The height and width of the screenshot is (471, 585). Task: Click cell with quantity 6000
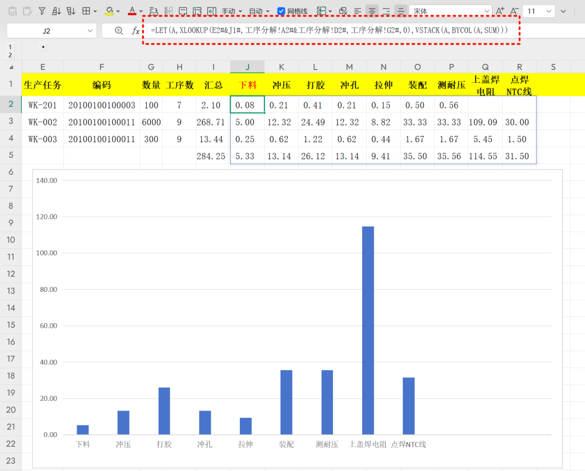click(x=151, y=122)
